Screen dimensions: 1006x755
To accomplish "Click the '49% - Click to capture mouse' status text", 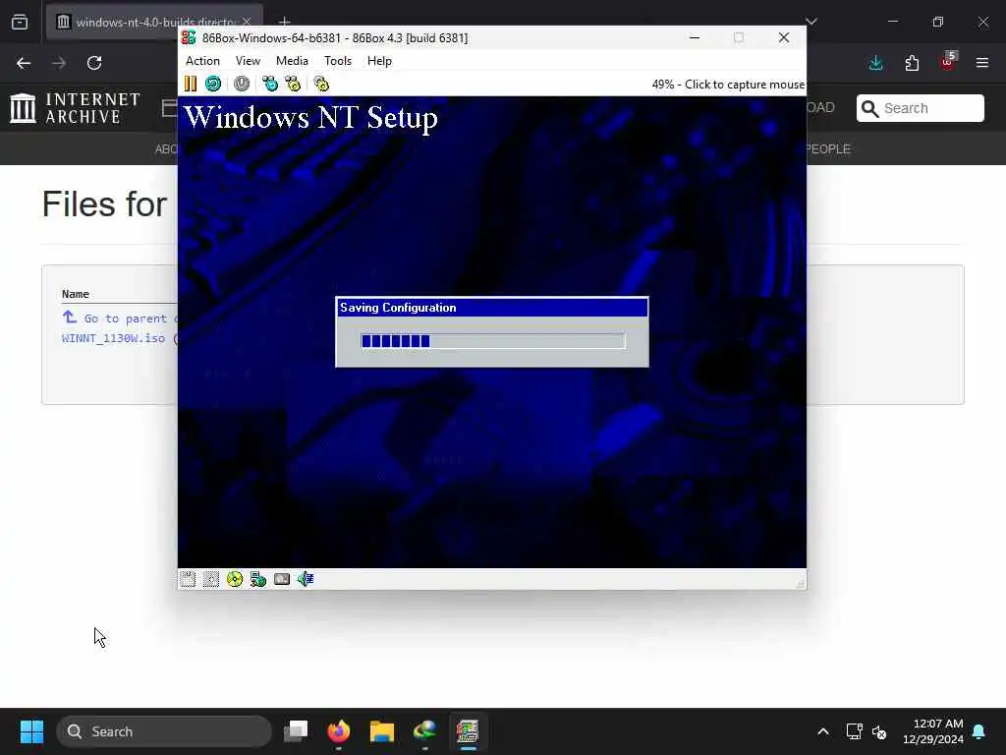I will tap(728, 85).
